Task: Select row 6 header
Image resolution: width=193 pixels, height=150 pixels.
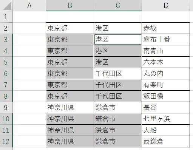Action: pyautogui.click(x=6, y=74)
